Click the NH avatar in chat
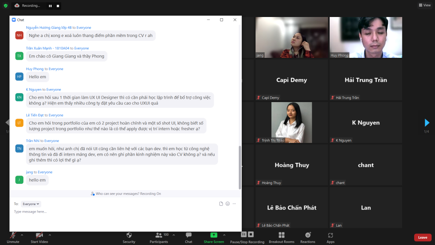Screen dimensions: 435x245 click(19, 35)
